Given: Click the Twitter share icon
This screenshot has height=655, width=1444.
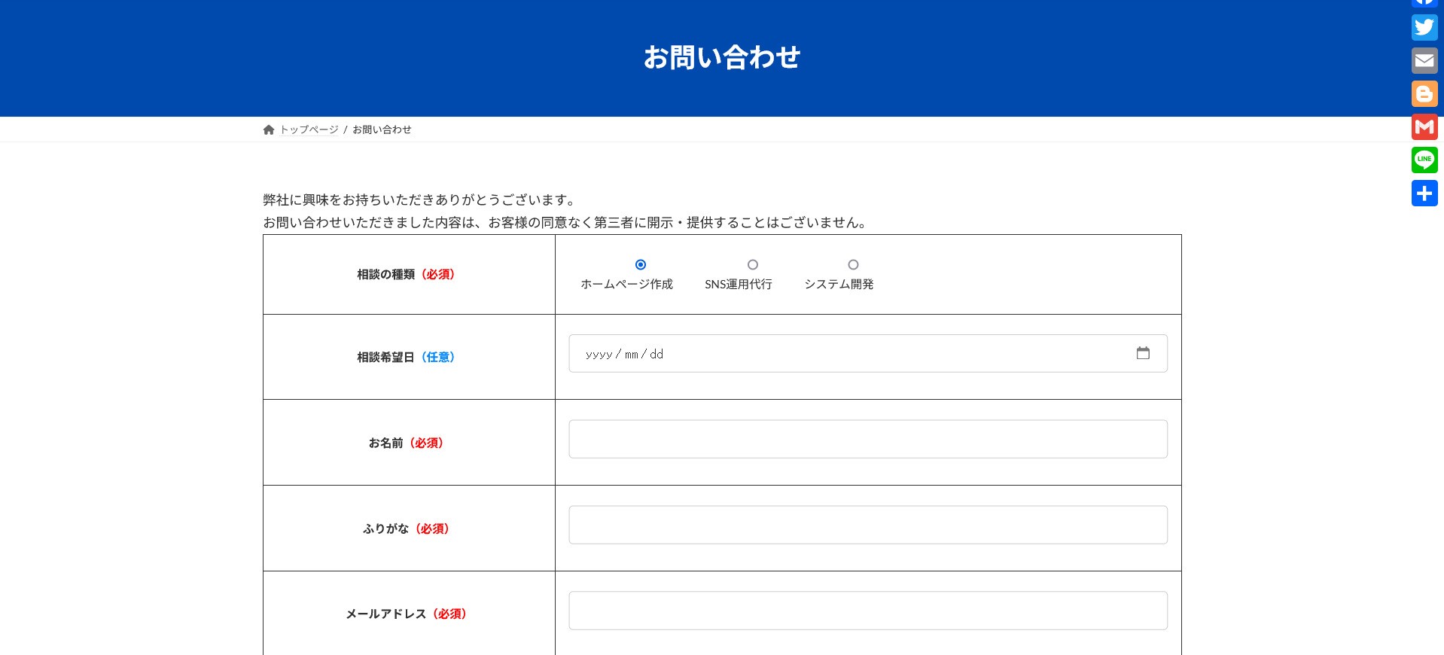Looking at the screenshot, I should 1424,28.
